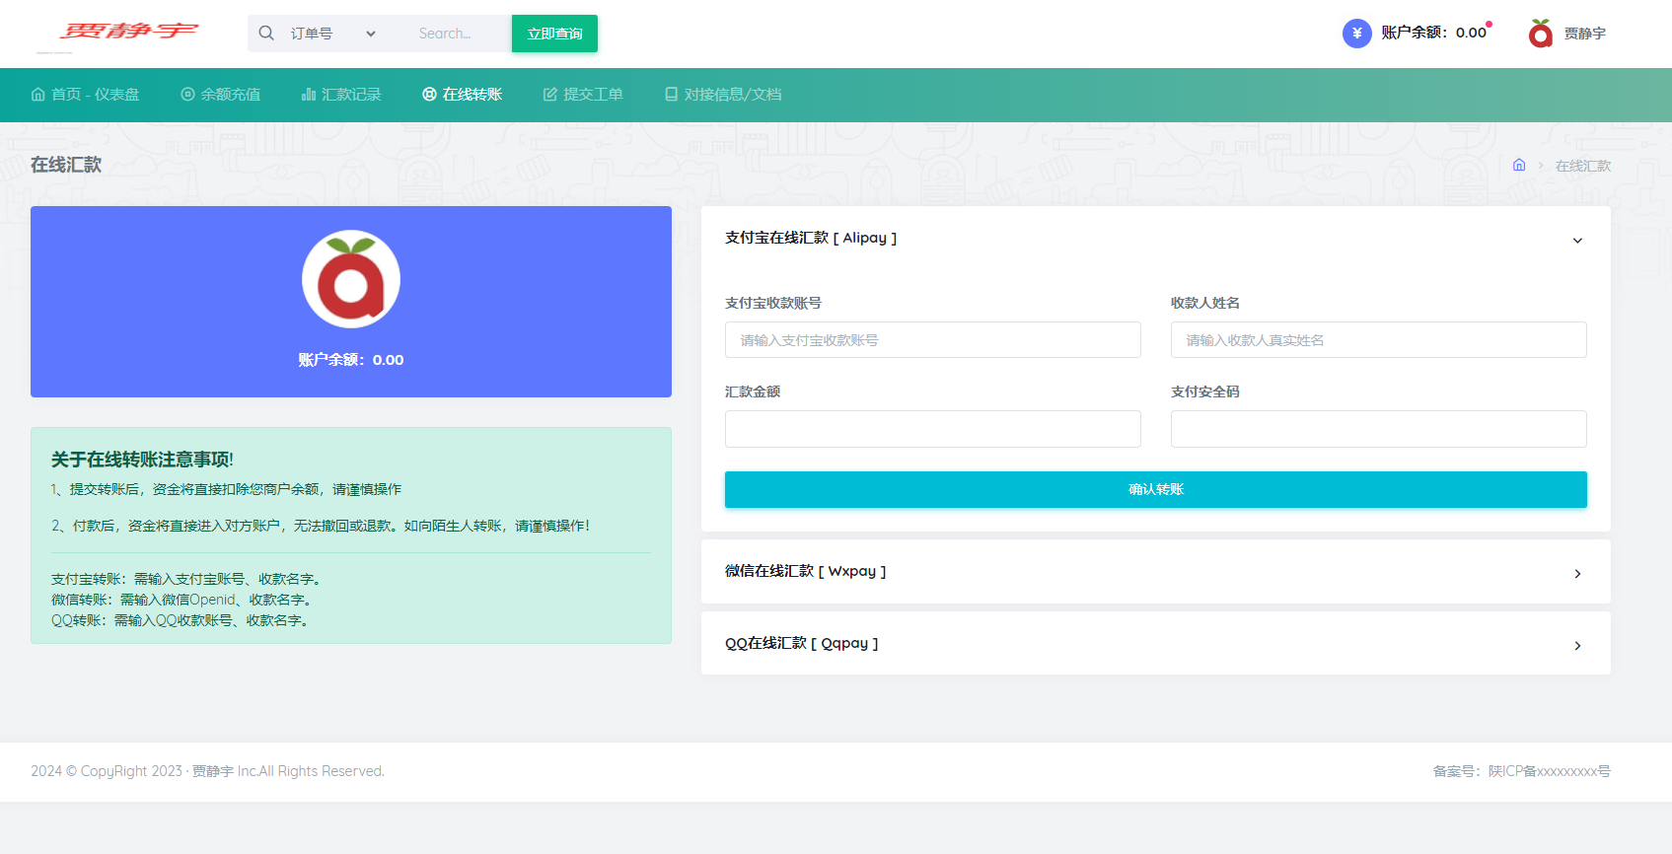Select the 在线转账 menu item
The width and height of the screenshot is (1672, 854).
click(x=463, y=95)
